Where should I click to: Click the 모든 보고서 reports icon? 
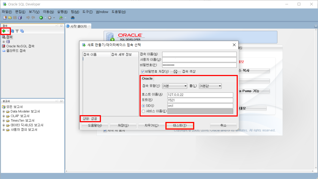(x=4, y=107)
